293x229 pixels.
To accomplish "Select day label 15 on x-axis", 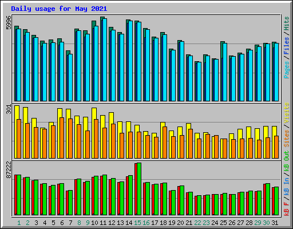I will tap(137, 223).
